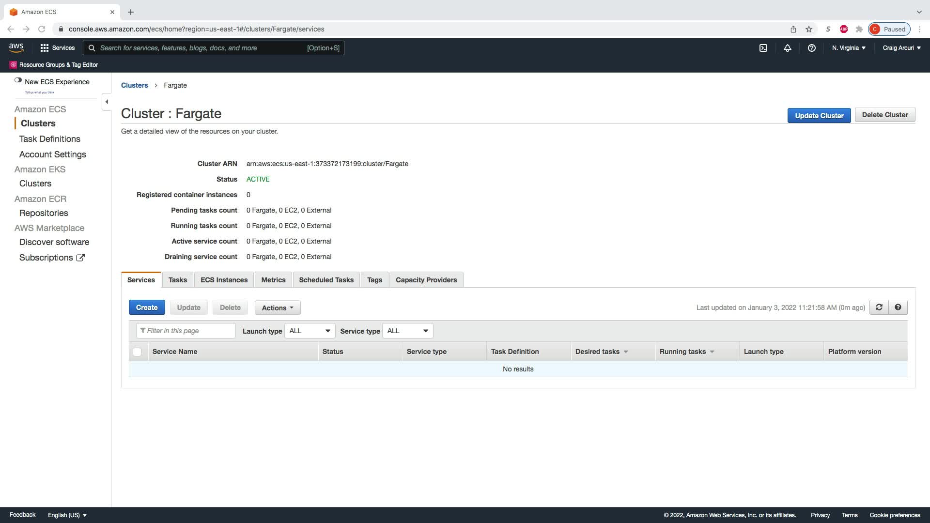Open the Services grid menu icon
The width and height of the screenshot is (930, 523).
tap(45, 48)
